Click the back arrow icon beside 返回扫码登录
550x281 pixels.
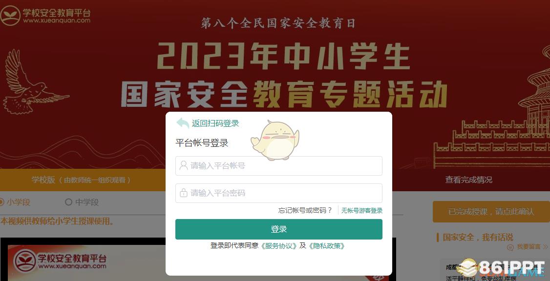click(183, 123)
